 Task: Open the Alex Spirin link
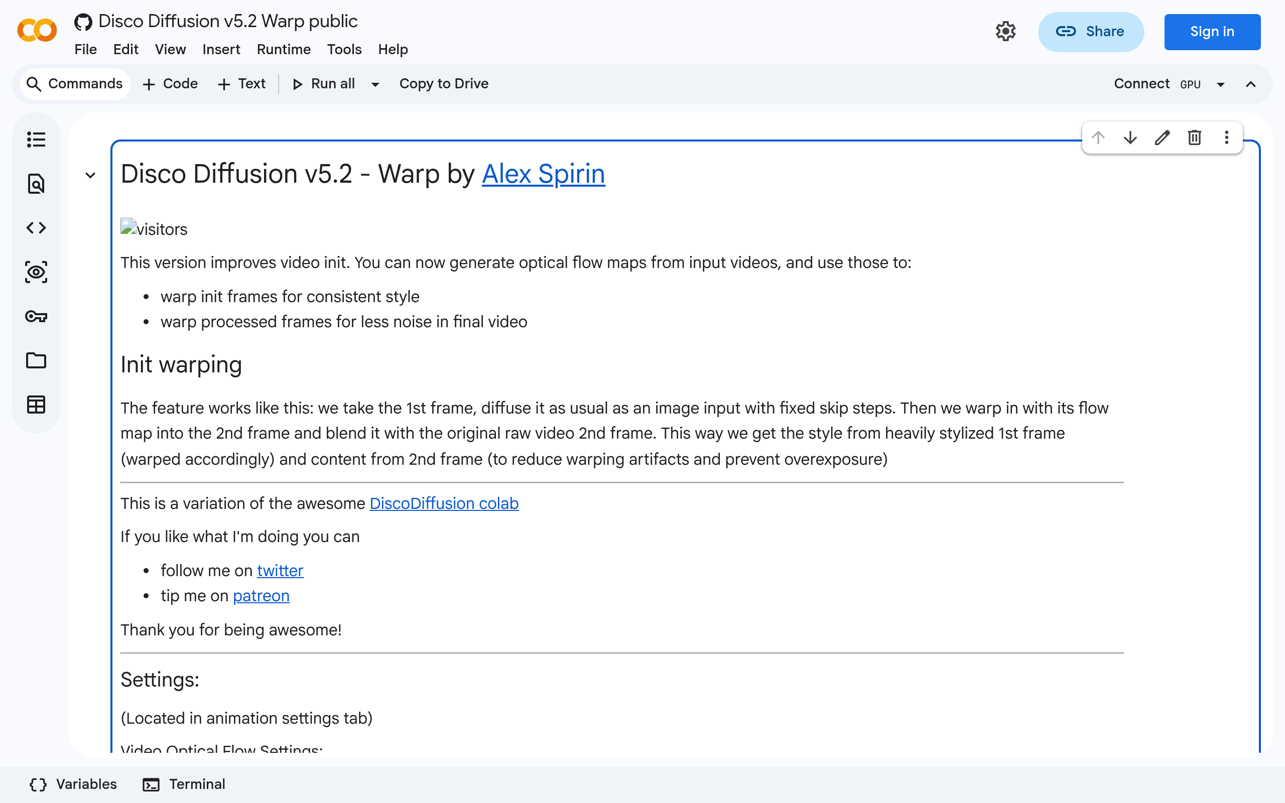[543, 174]
